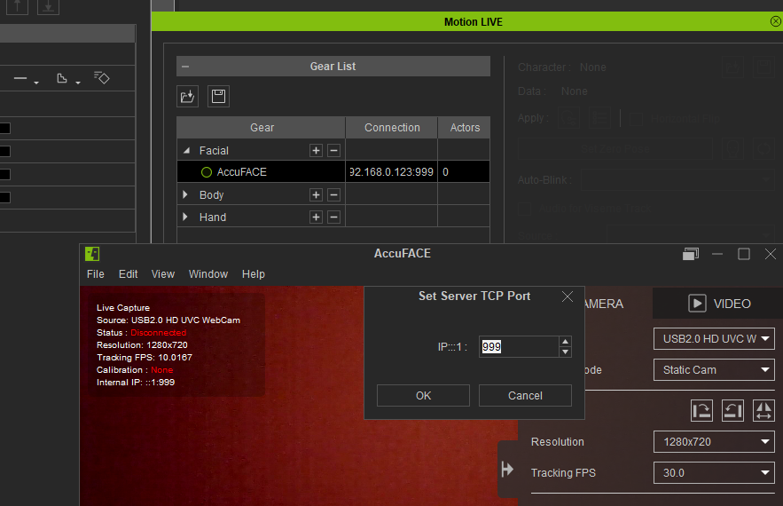Open the 1280x720 Resolution dropdown
Image resolution: width=783 pixels, height=506 pixels.
(714, 442)
